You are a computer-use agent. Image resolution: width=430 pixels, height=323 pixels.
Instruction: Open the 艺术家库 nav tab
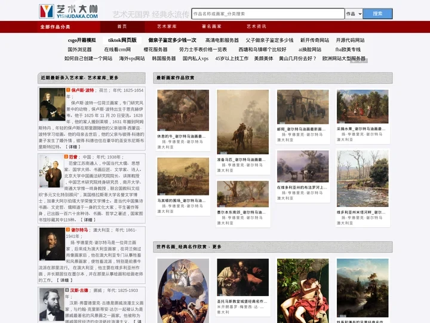[x=167, y=27]
